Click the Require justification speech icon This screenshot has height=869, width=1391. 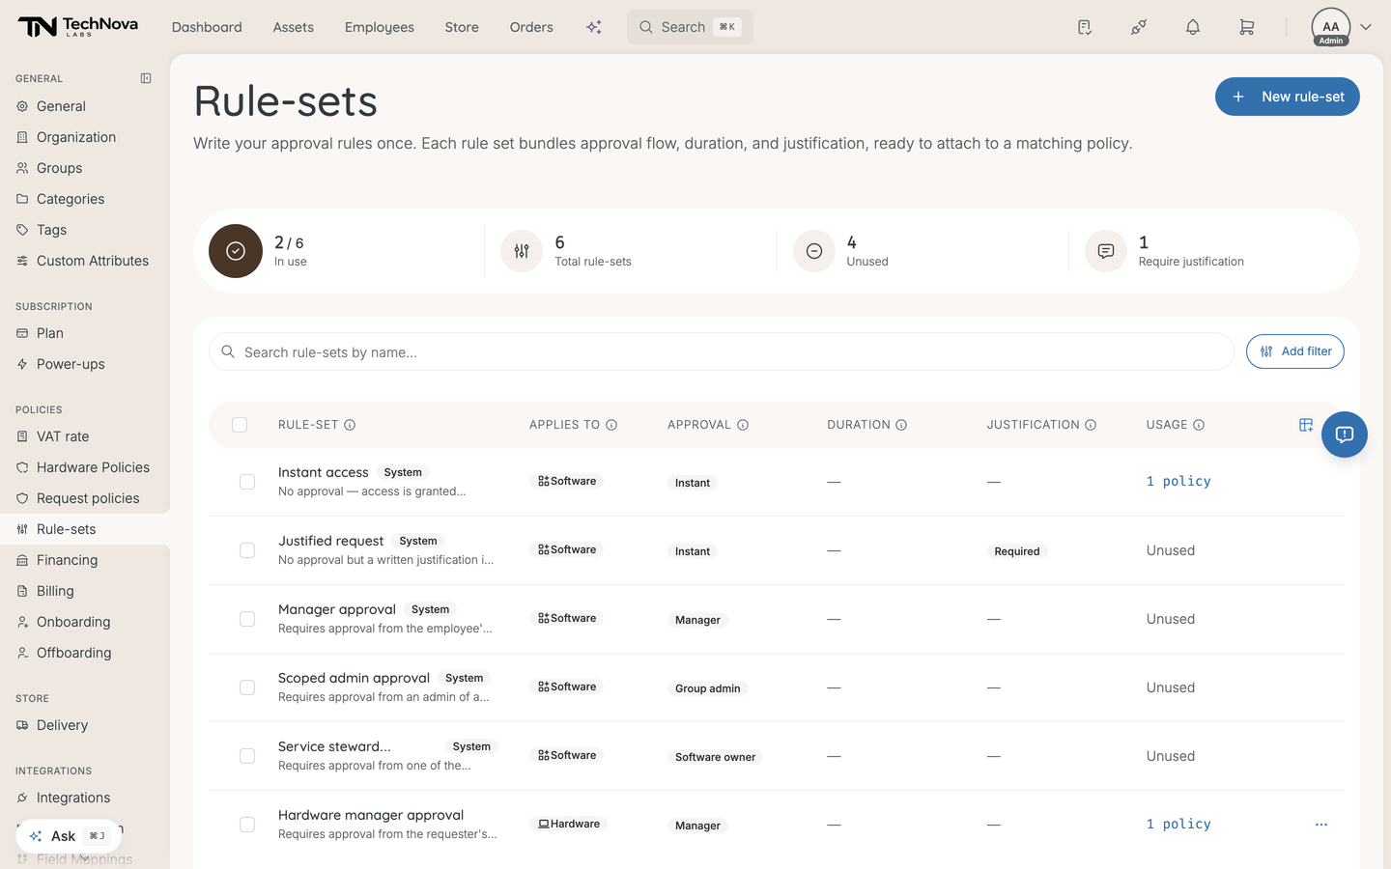(x=1106, y=251)
